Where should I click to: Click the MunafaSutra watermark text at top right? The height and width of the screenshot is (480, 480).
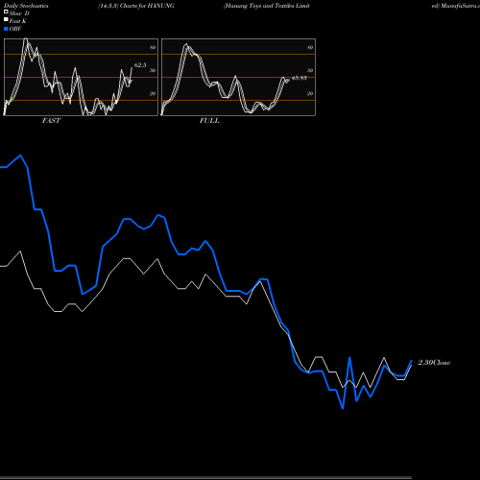[x=456, y=6]
